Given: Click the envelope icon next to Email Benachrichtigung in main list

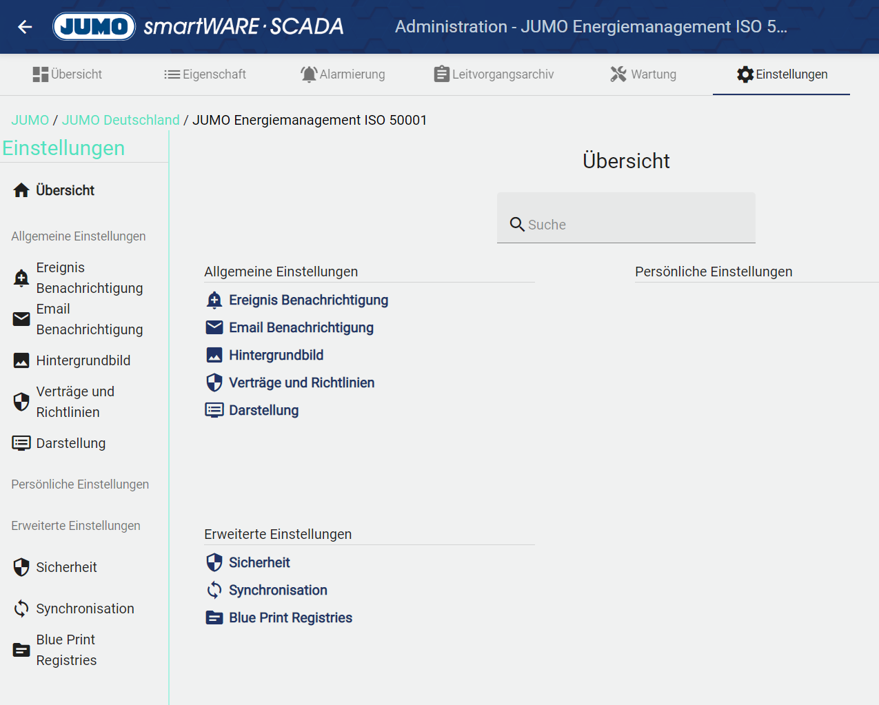Looking at the screenshot, I should pos(214,328).
